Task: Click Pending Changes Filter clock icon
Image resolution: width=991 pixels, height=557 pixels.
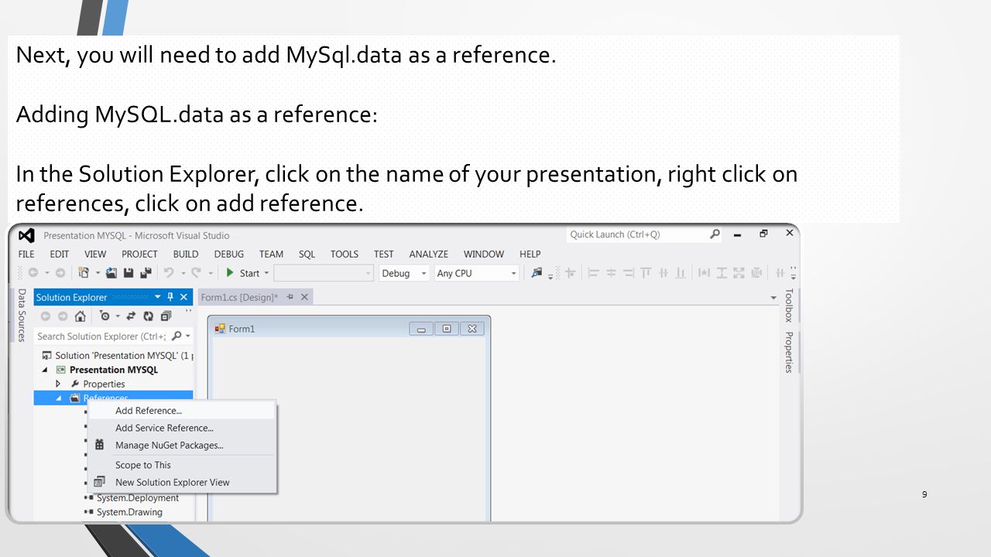Action: coord(105,316)
